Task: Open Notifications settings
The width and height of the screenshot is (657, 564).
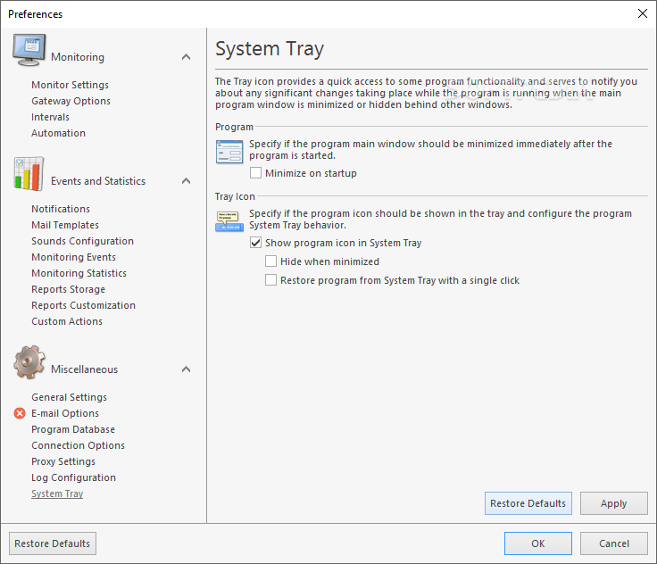Action: coord(61,209)
